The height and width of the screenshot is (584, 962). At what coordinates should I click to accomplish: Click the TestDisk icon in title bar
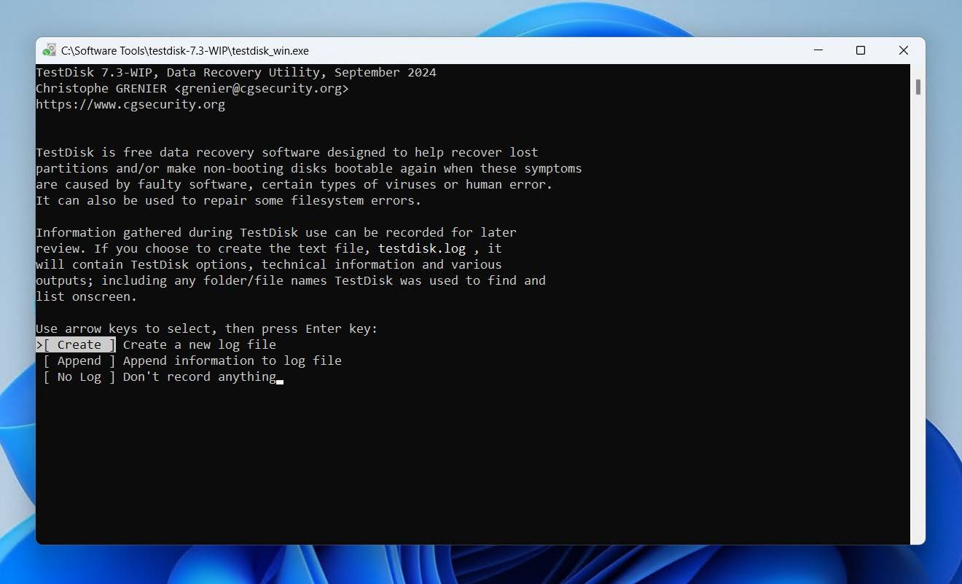tap(50, 50)
